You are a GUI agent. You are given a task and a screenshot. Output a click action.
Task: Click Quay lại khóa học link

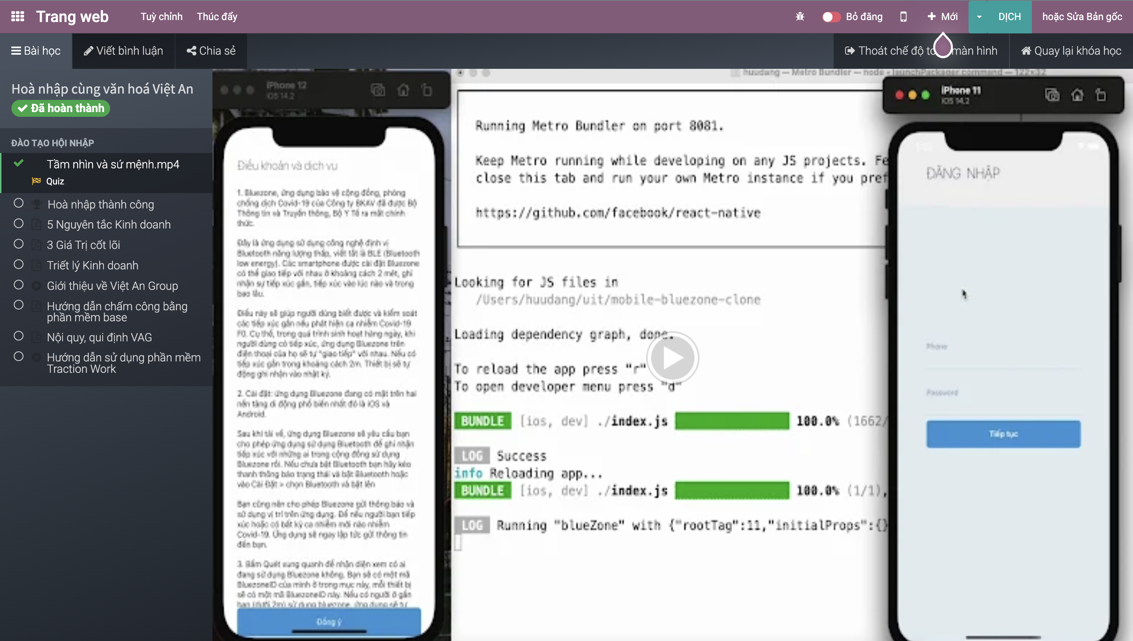(1071, 51)
